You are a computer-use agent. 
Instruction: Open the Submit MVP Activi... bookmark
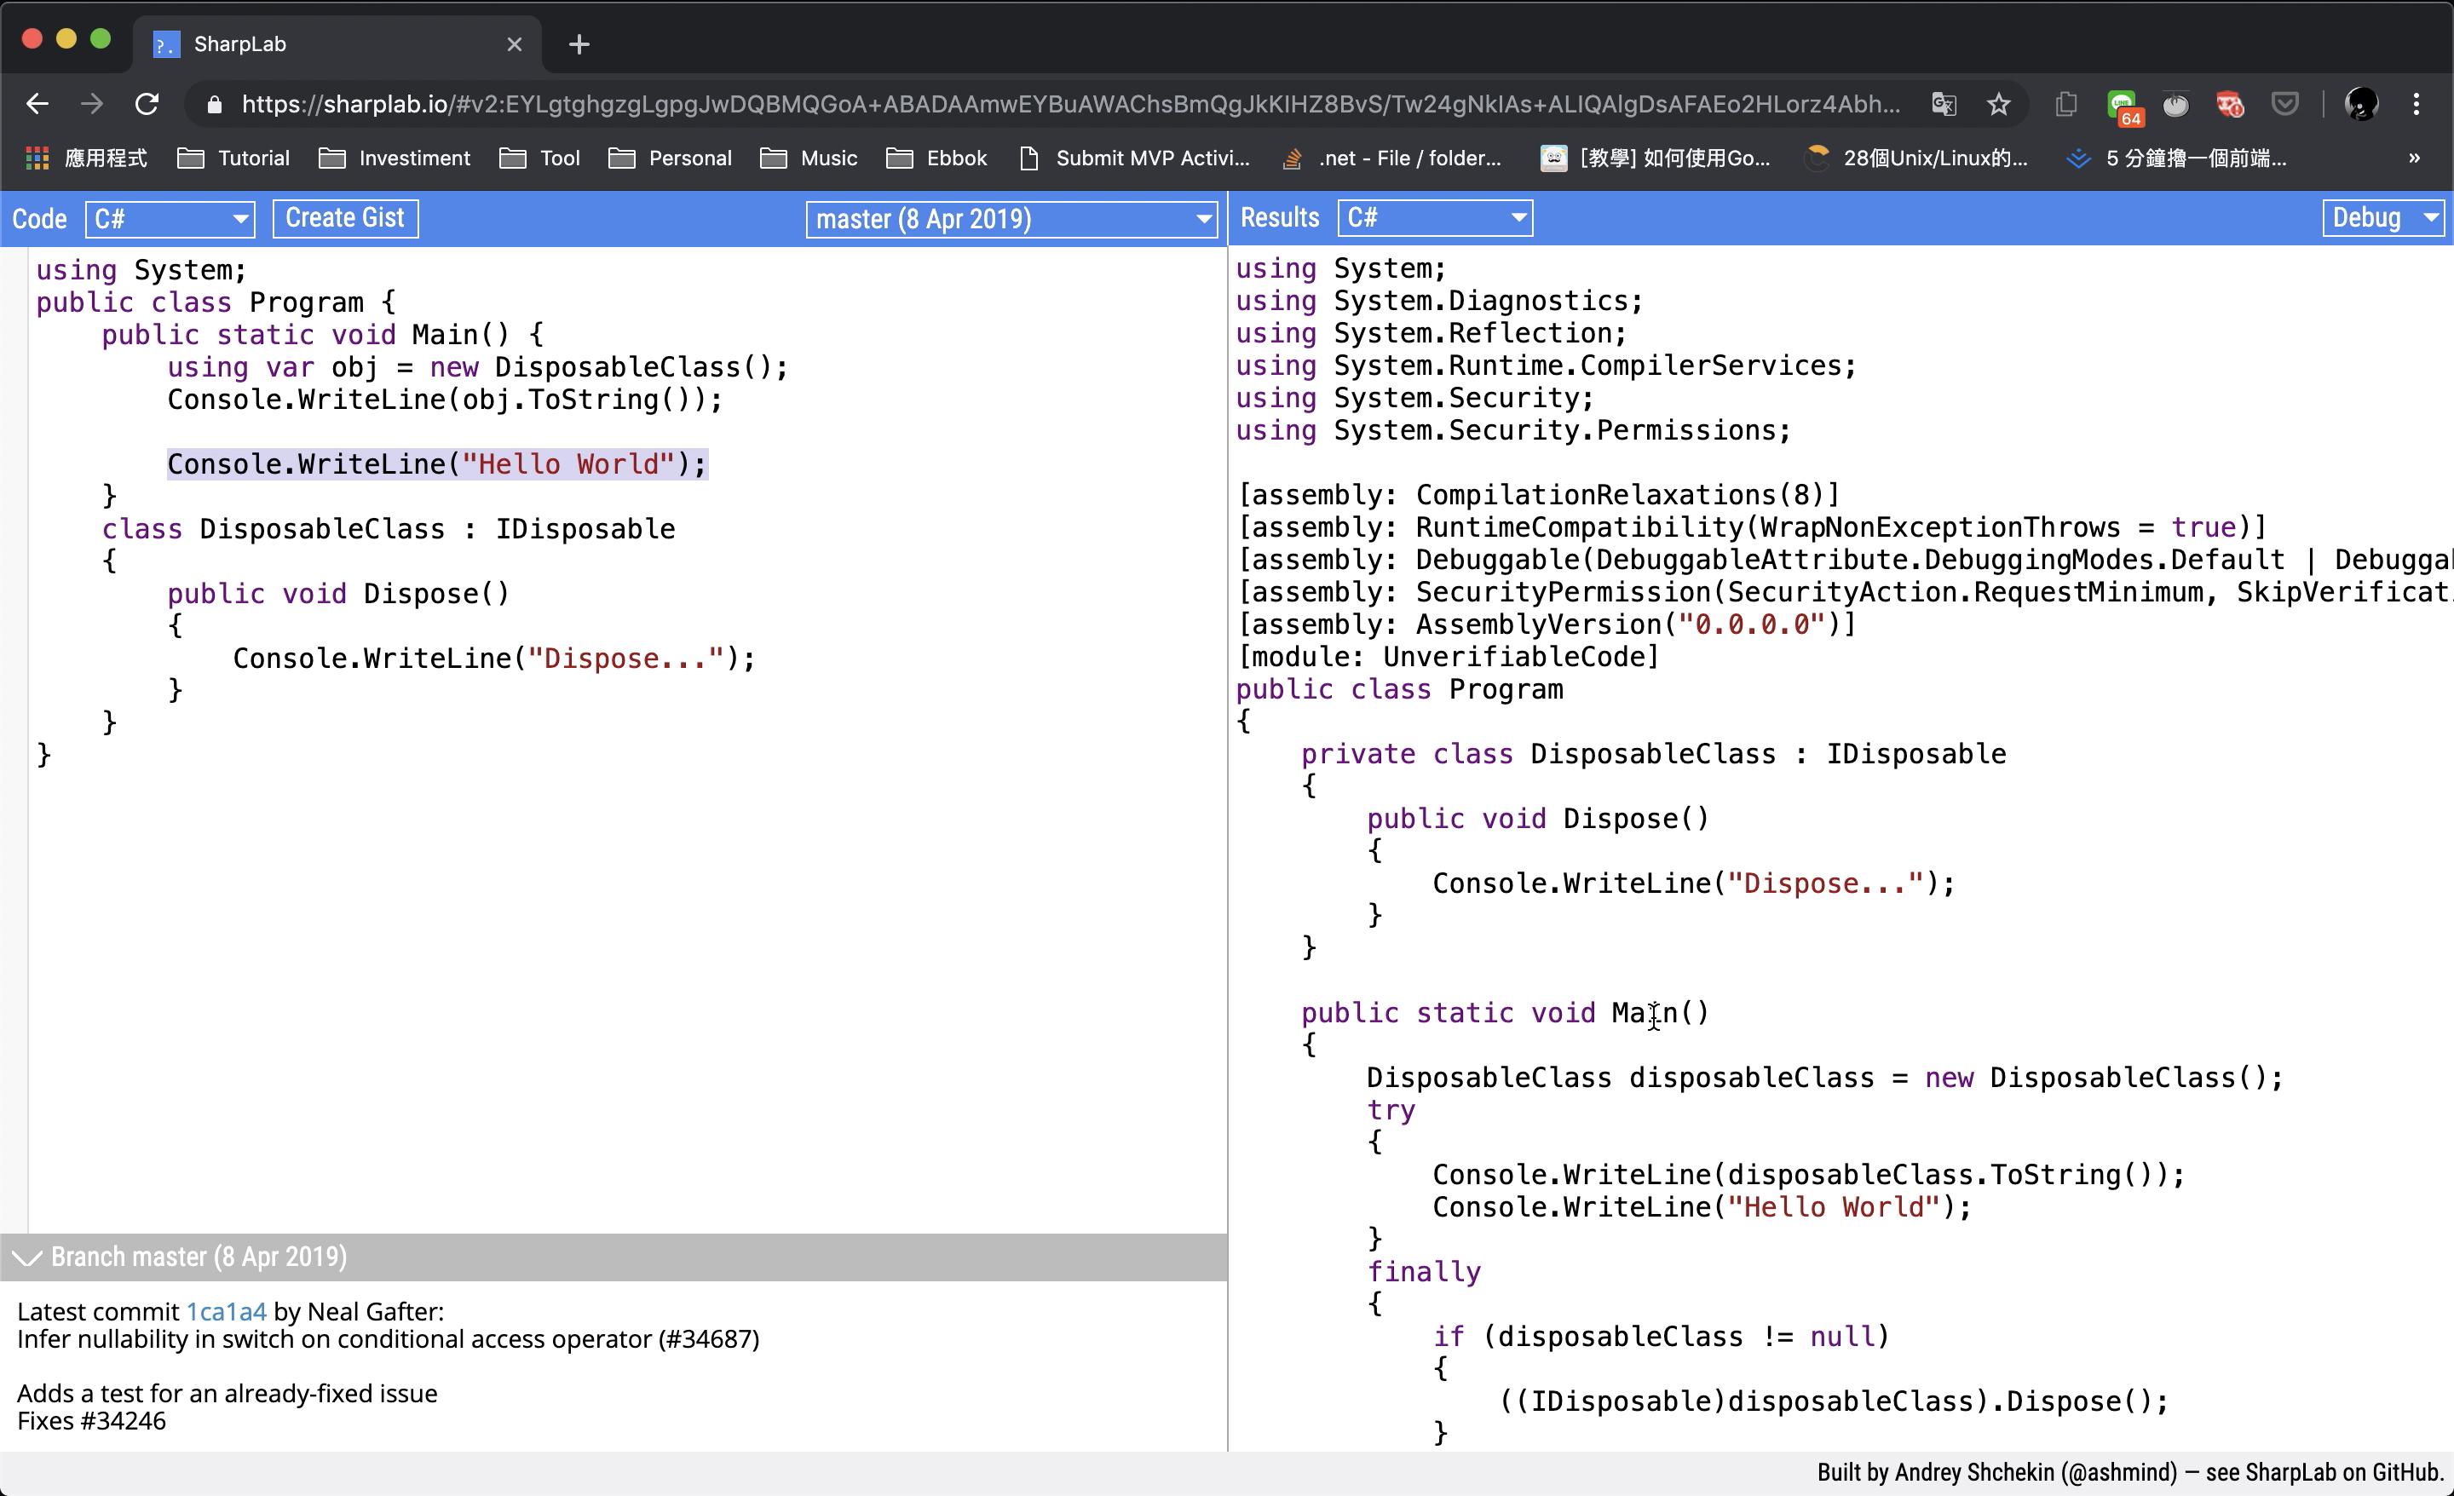(1134, 158)
